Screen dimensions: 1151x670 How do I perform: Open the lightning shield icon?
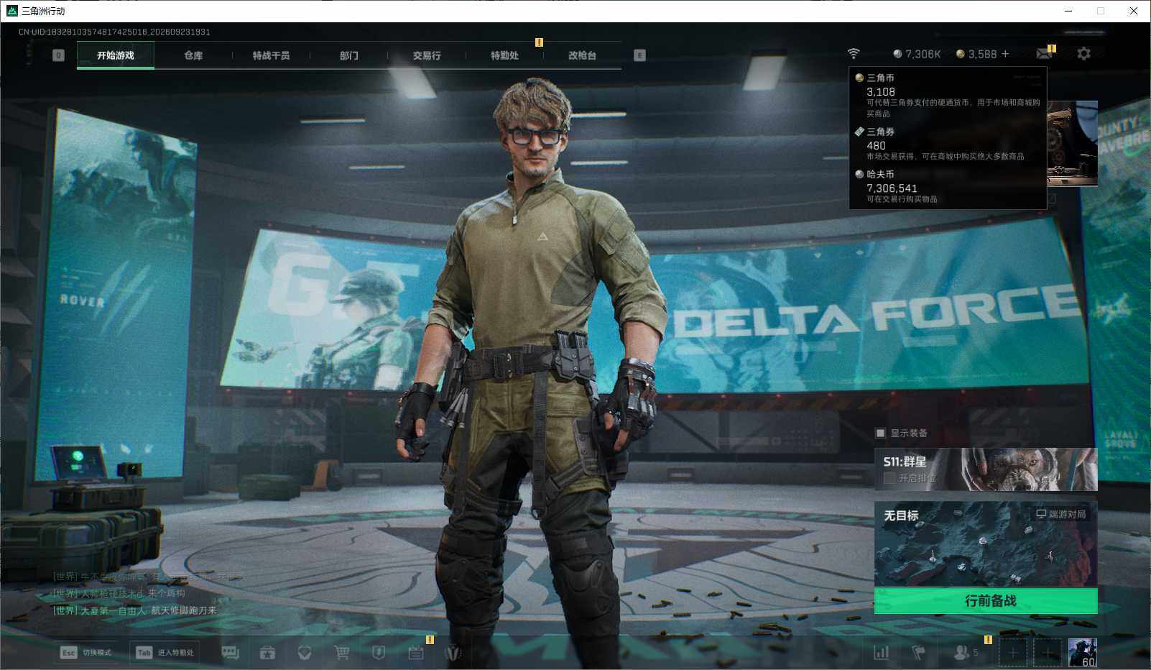point(379,653)
